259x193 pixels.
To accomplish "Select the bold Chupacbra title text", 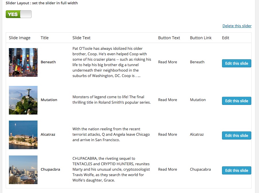I will (x=50, y=170).
